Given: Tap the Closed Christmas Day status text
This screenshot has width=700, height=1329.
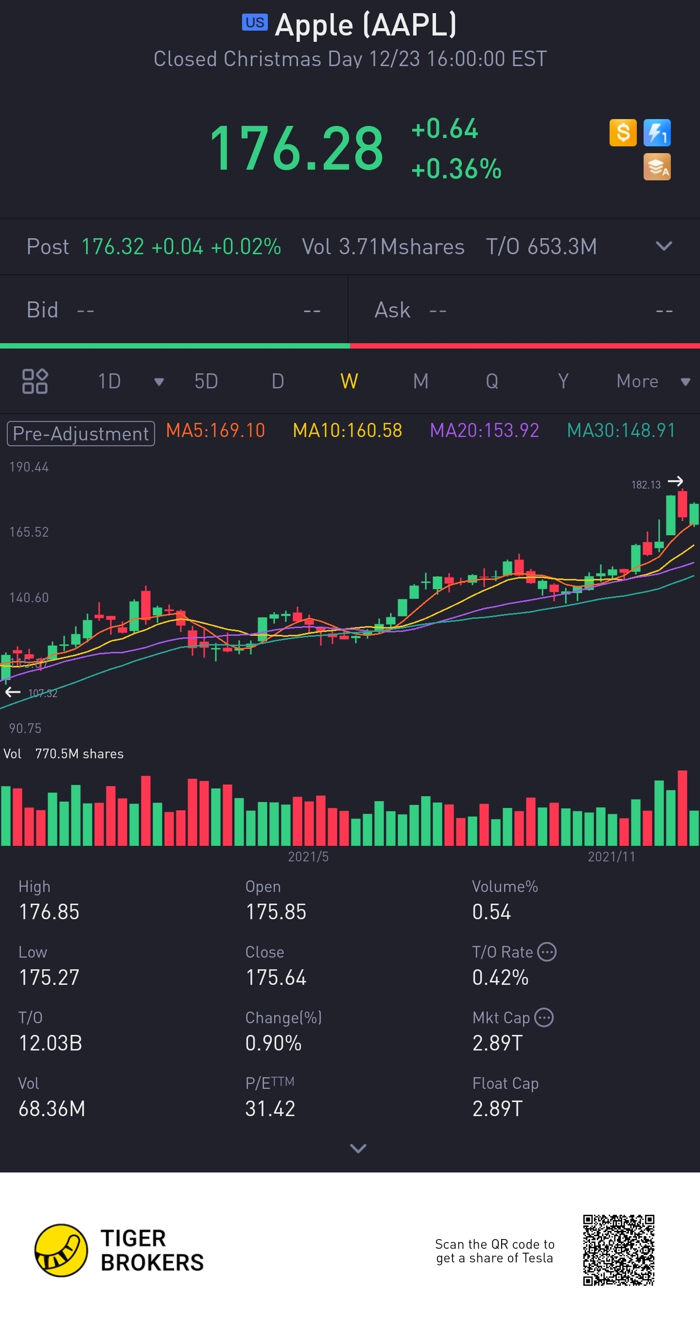Looking at the screenshot, I should coord(350,59).
